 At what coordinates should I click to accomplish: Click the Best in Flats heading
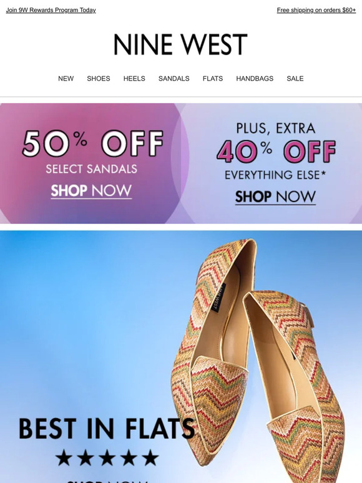pyautogui.click(x=107, y=429)
